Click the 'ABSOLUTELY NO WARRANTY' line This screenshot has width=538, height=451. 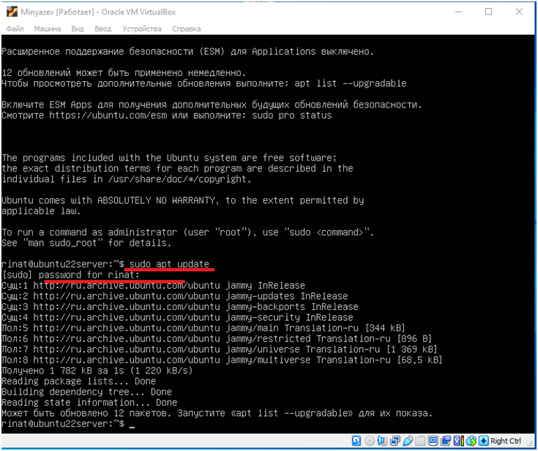coord(182,200)
